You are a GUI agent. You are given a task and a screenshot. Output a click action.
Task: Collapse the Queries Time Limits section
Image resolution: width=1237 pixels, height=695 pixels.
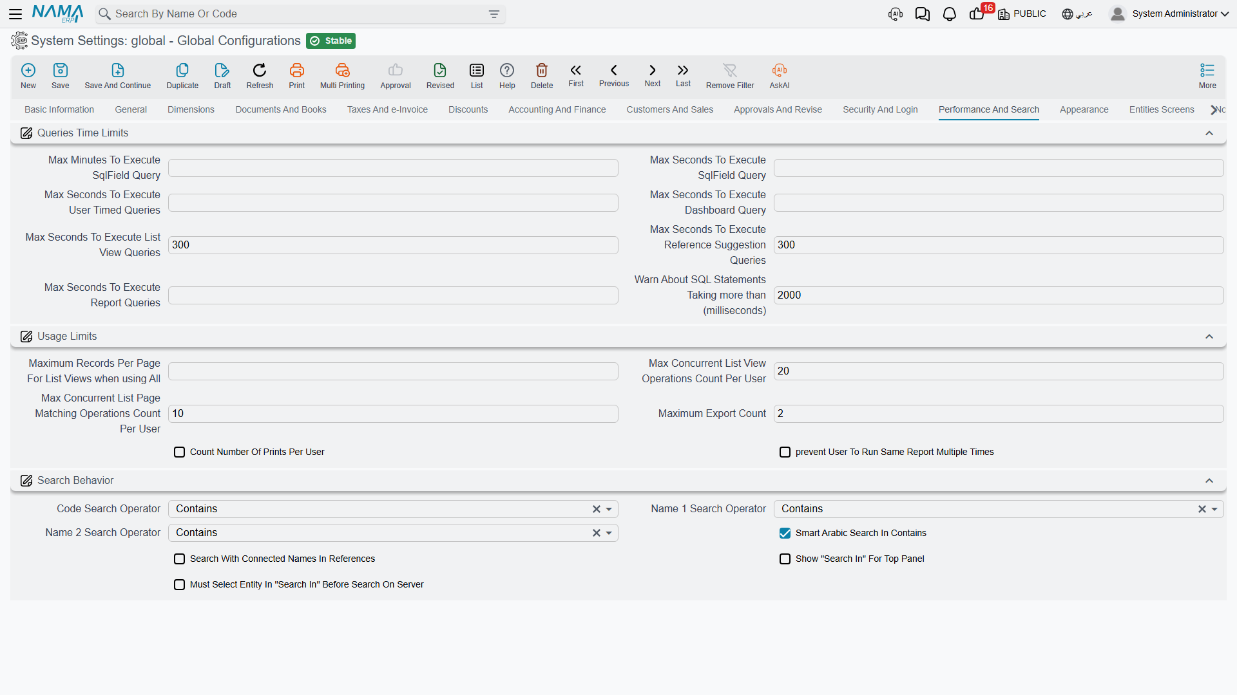(x=1209, y=133)
